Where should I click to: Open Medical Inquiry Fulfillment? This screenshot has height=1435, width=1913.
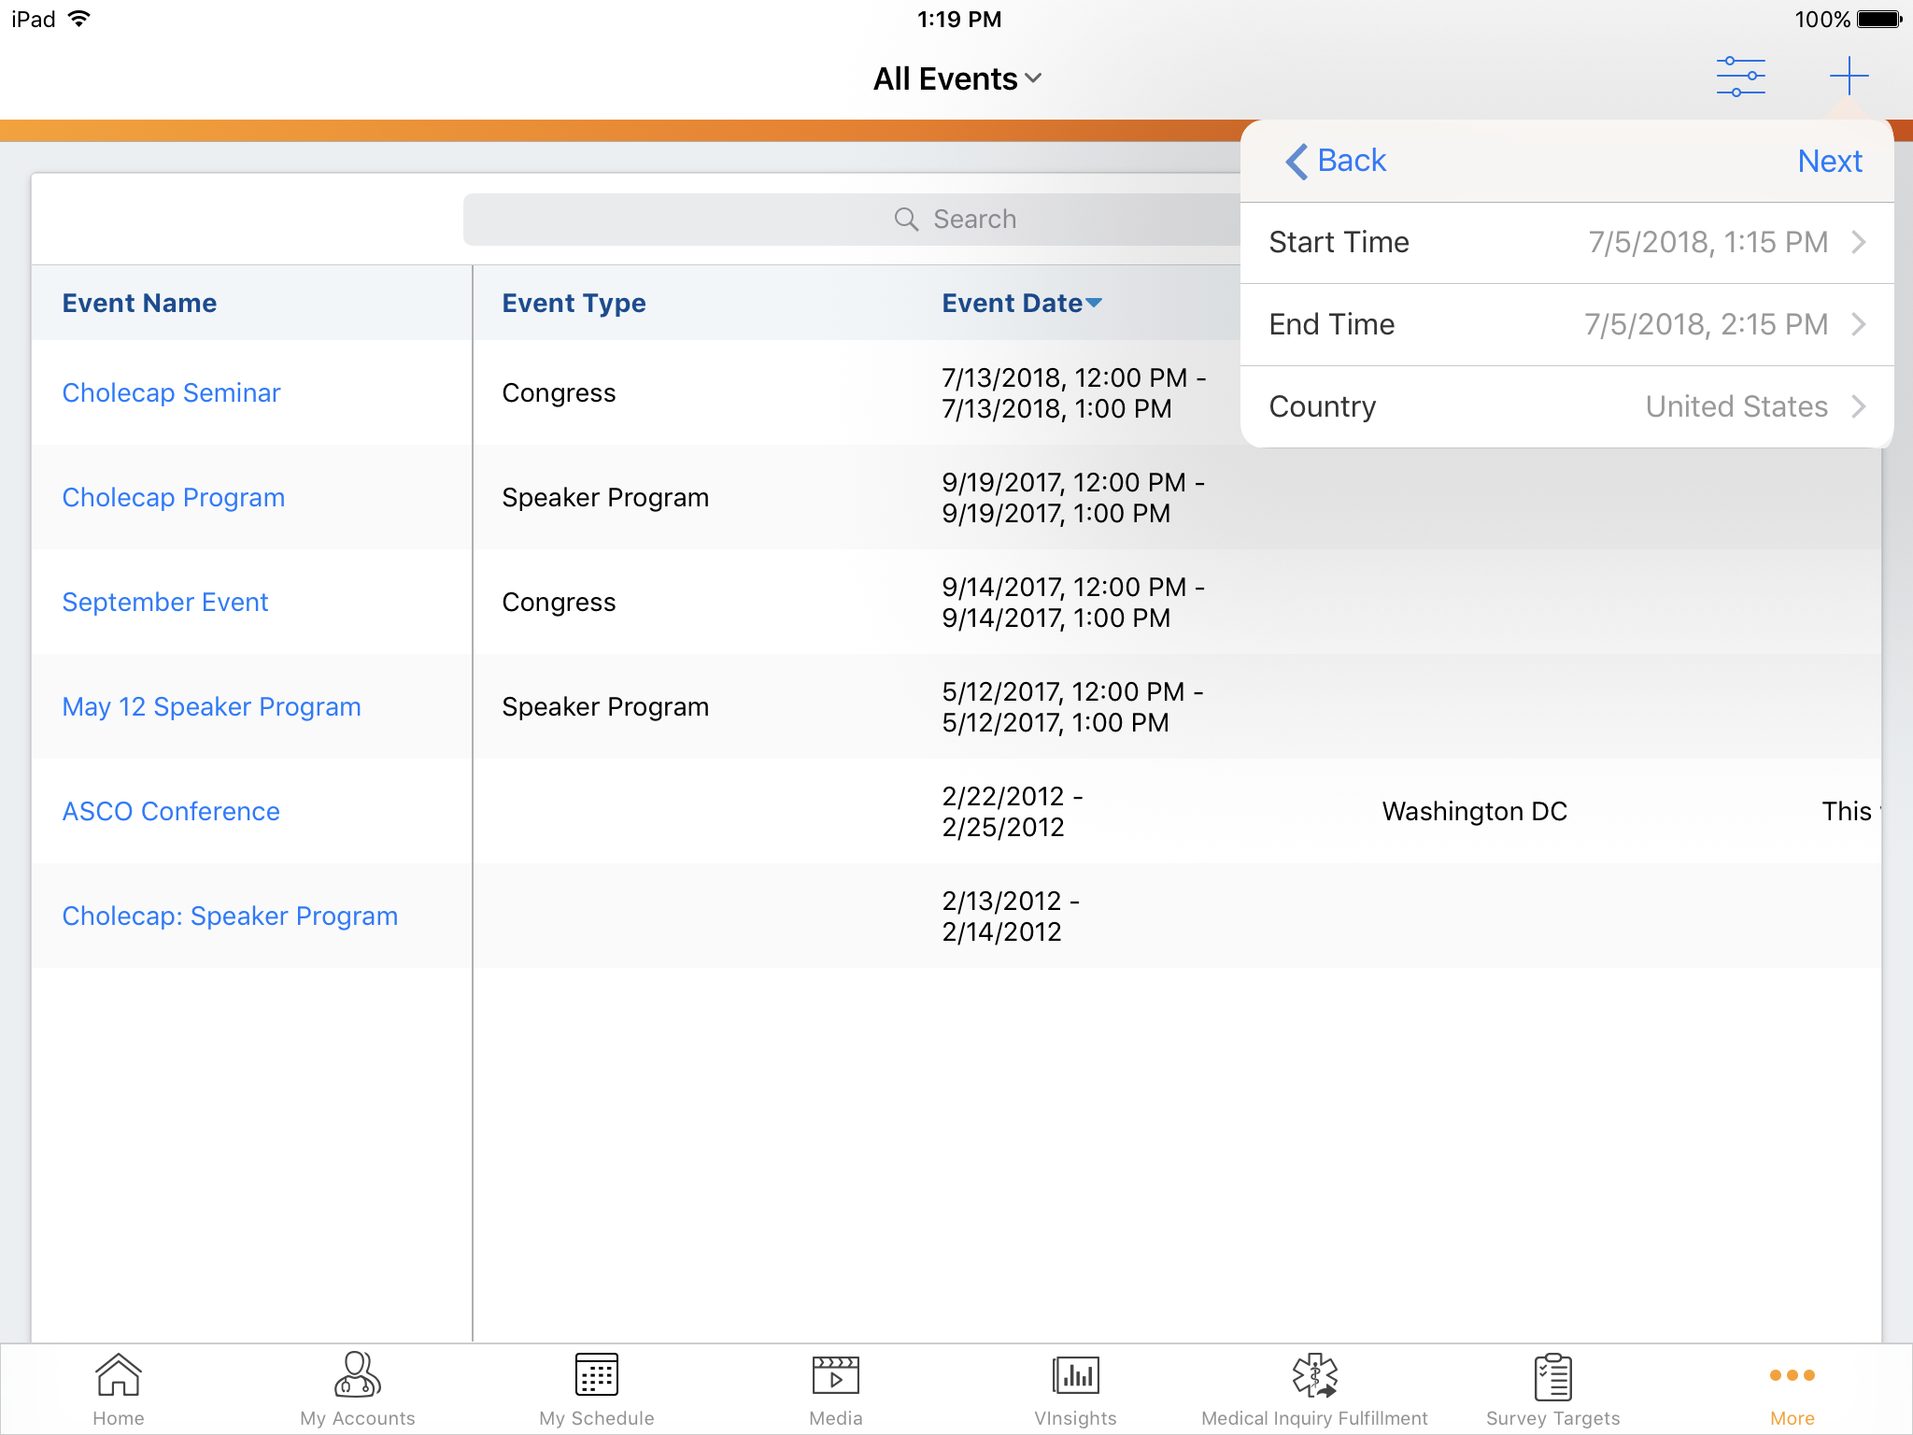click(x=1314, y=1388)
